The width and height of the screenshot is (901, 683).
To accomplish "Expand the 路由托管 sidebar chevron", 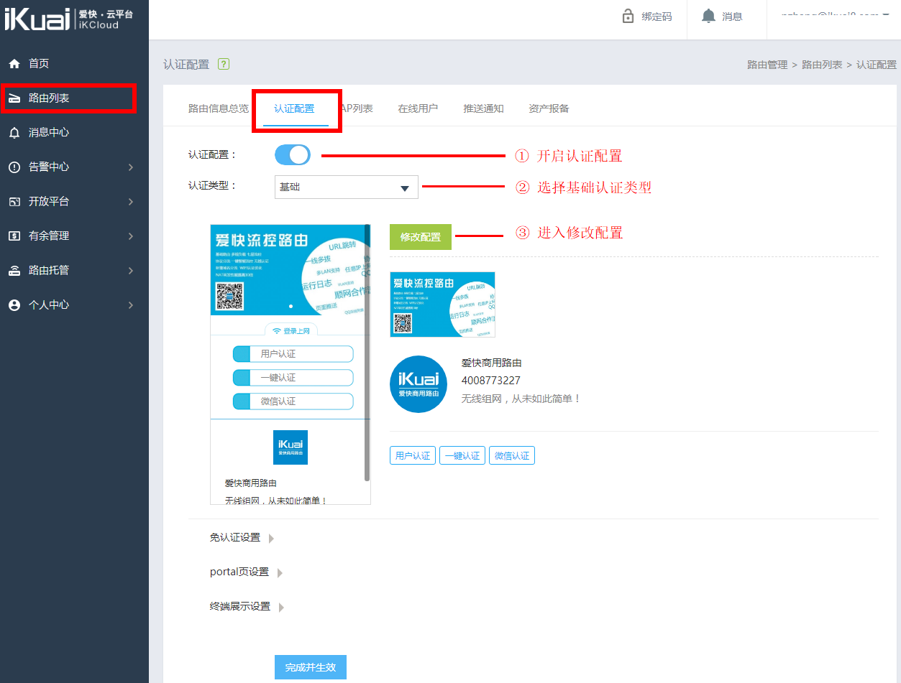I will tap(131, 271).
